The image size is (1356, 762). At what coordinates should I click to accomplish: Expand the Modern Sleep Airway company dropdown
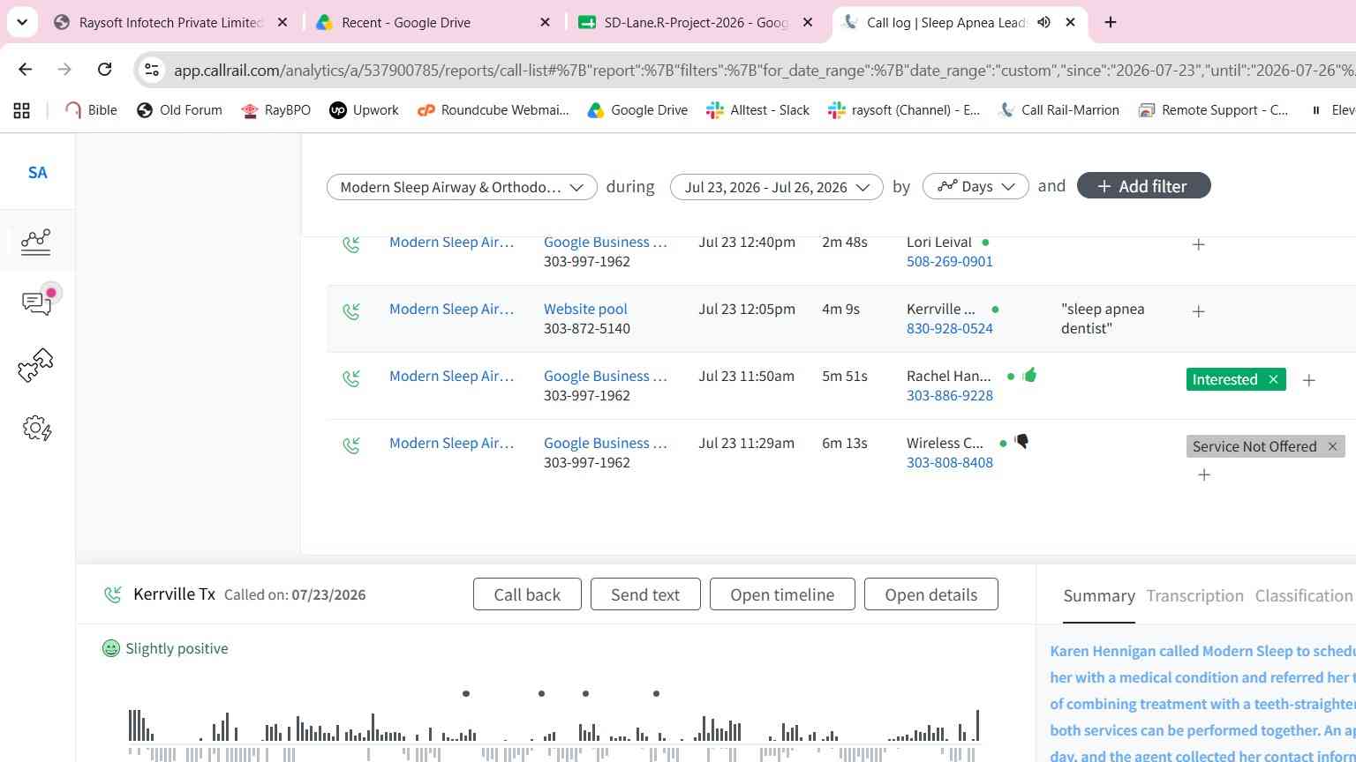[462, 186]
